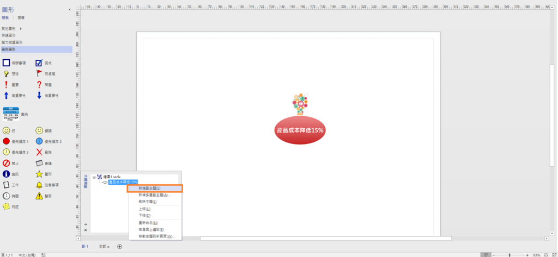Select the 待辦事項 empty checkbox shape
Viewport: 558px width, 257px height.
tap(6, 63)
